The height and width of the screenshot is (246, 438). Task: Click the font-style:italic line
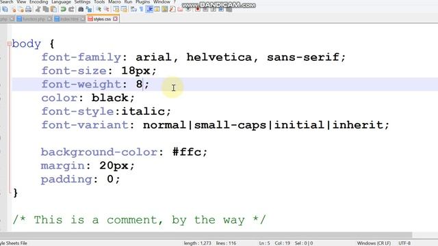pyautogui.click(x=106, y=111)
